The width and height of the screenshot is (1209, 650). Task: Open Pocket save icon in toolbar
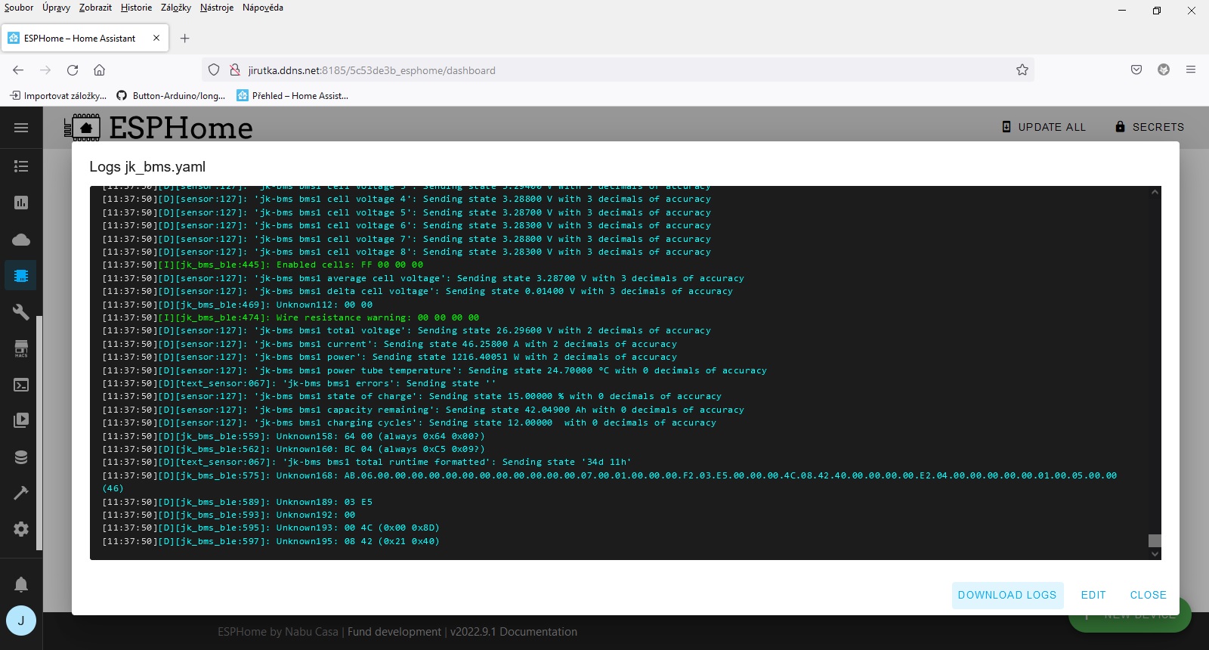click(x=1136, y=70)
